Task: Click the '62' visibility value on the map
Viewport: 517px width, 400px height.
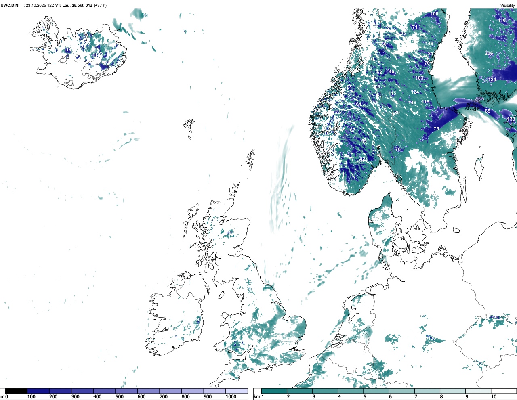Action: tap(379, 73)
